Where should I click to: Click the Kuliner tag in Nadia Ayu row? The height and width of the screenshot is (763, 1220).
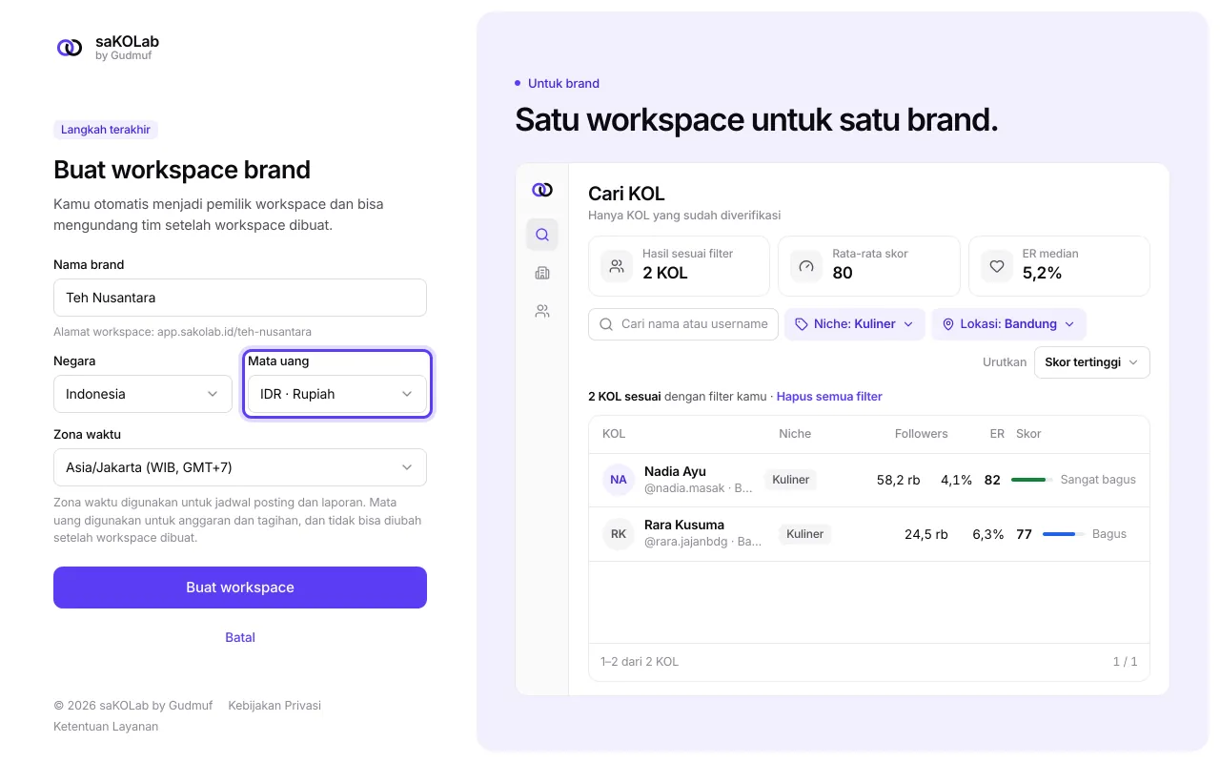(791, 480)
